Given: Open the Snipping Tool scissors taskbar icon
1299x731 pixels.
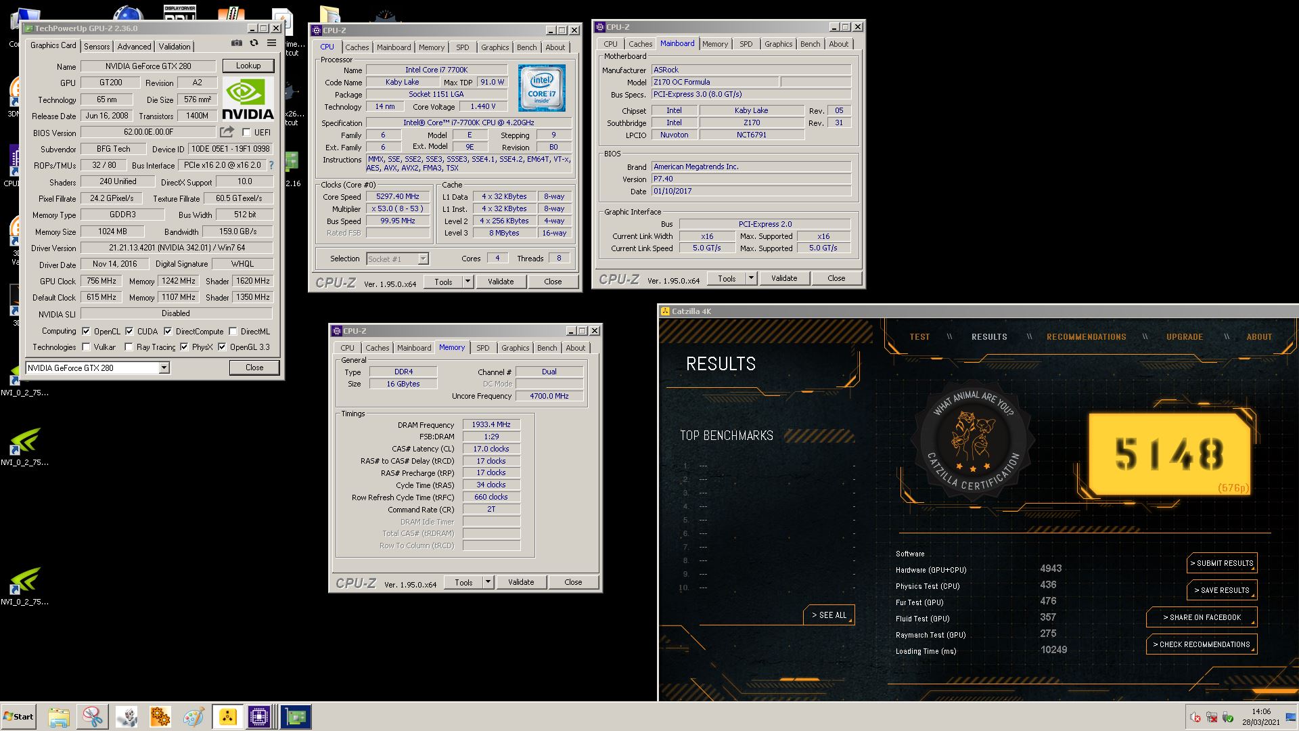Looking at the screenshot, I should (93, 717).
